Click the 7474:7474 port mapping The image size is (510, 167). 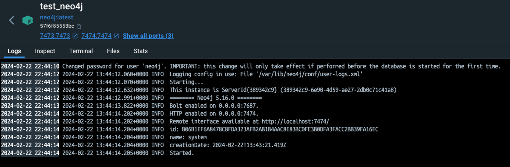(96, 36)
